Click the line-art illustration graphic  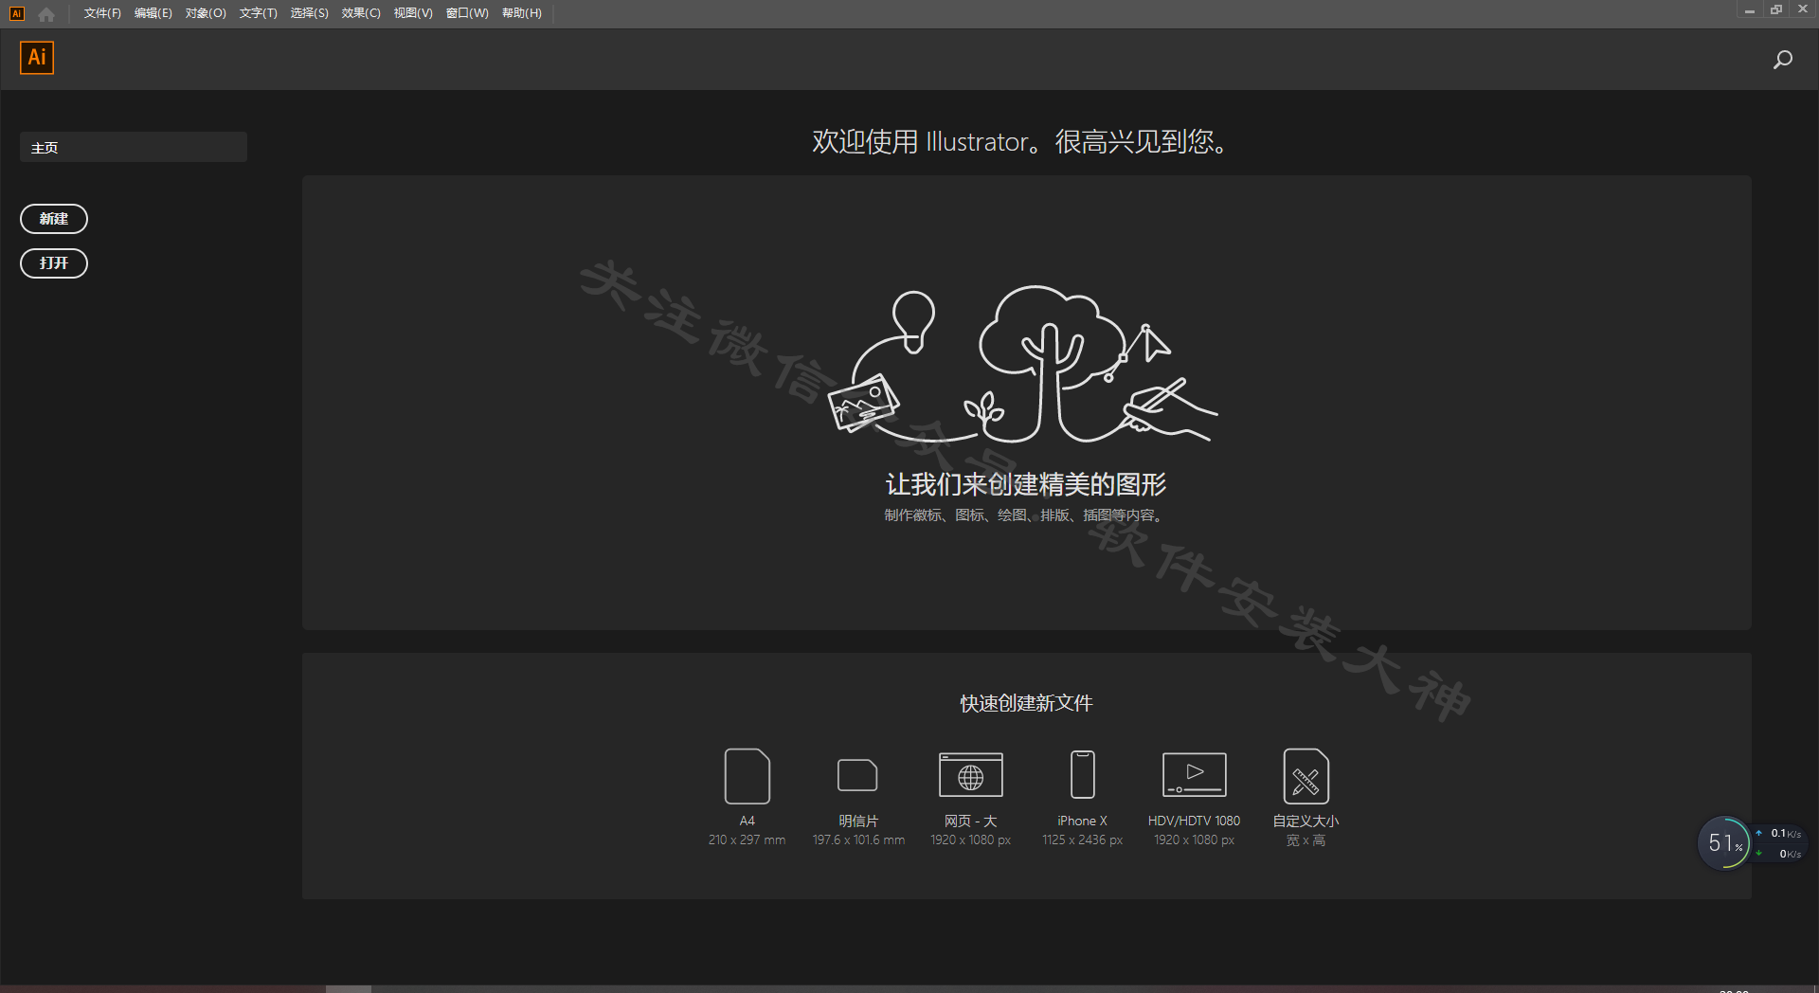pyautogui.click(x=1023, y=365)
